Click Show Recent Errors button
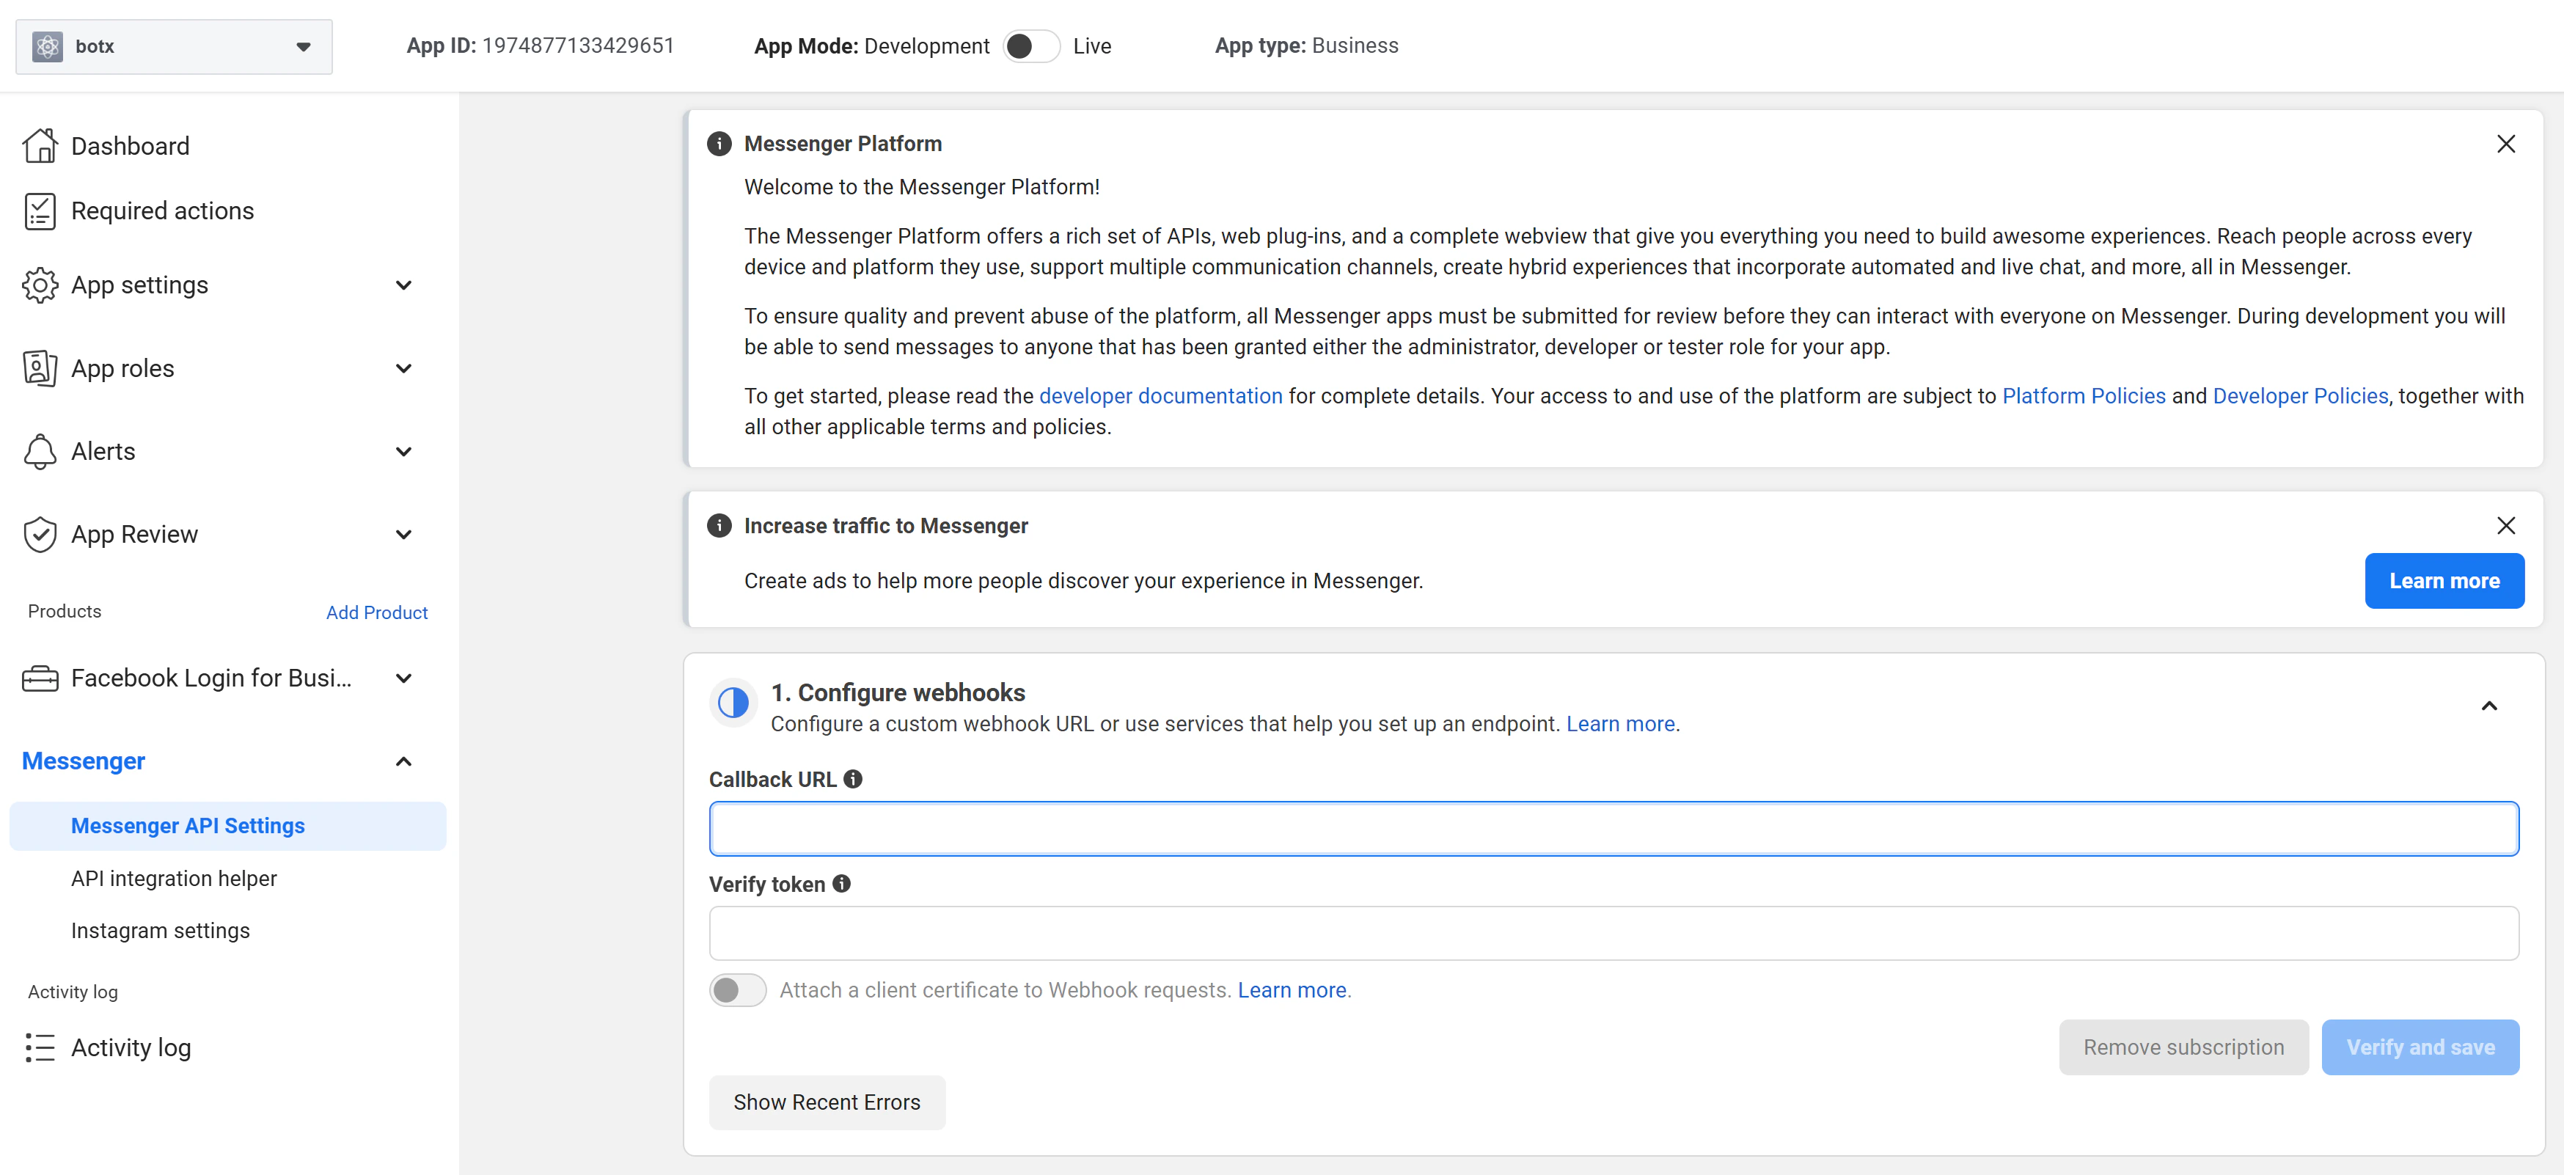The width and height of the screenshot is (2564, 1175). [x=827, y=1102]
